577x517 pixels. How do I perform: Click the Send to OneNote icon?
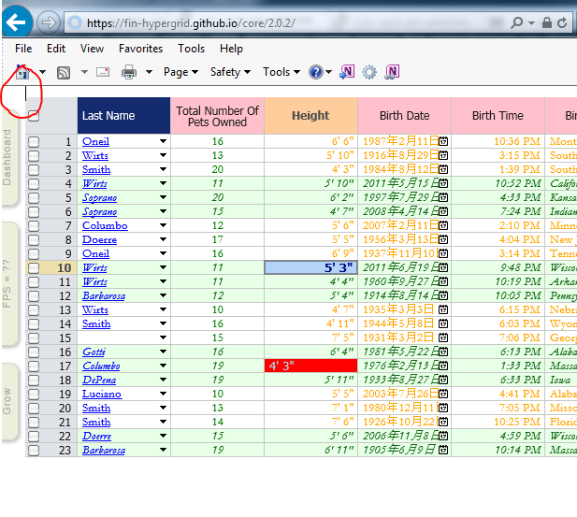point(347,72)
